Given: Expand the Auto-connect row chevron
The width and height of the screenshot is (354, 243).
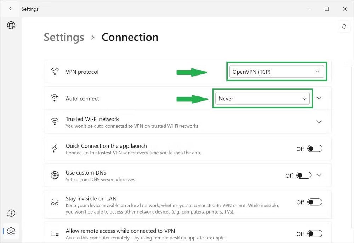Looking at the screenshot, I should click(319, 98).
